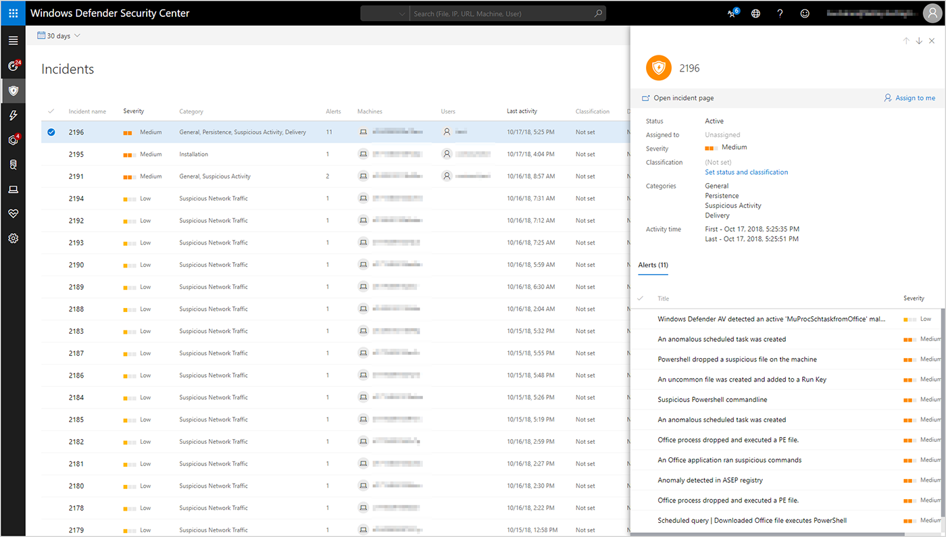Open the community notifications icon
946x537 pixels.
(730, 13)
